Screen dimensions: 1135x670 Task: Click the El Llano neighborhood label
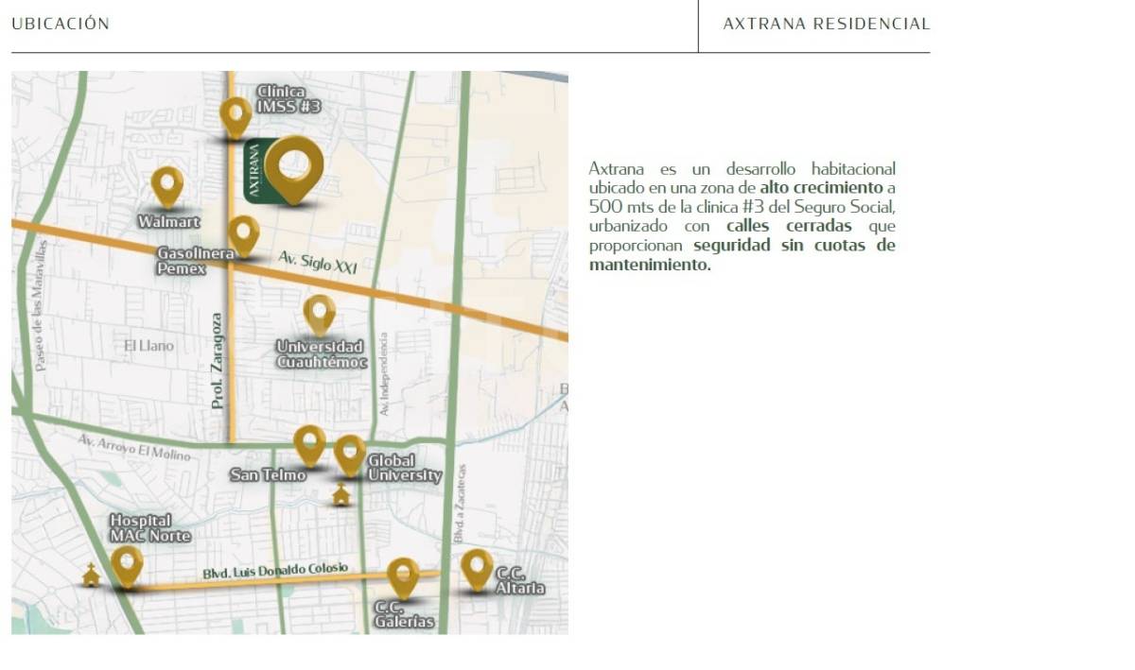coord(149,346)
